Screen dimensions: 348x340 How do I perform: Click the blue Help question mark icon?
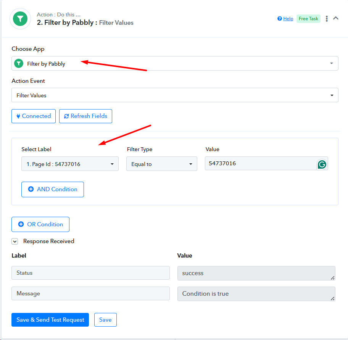[x=280, y=19]
